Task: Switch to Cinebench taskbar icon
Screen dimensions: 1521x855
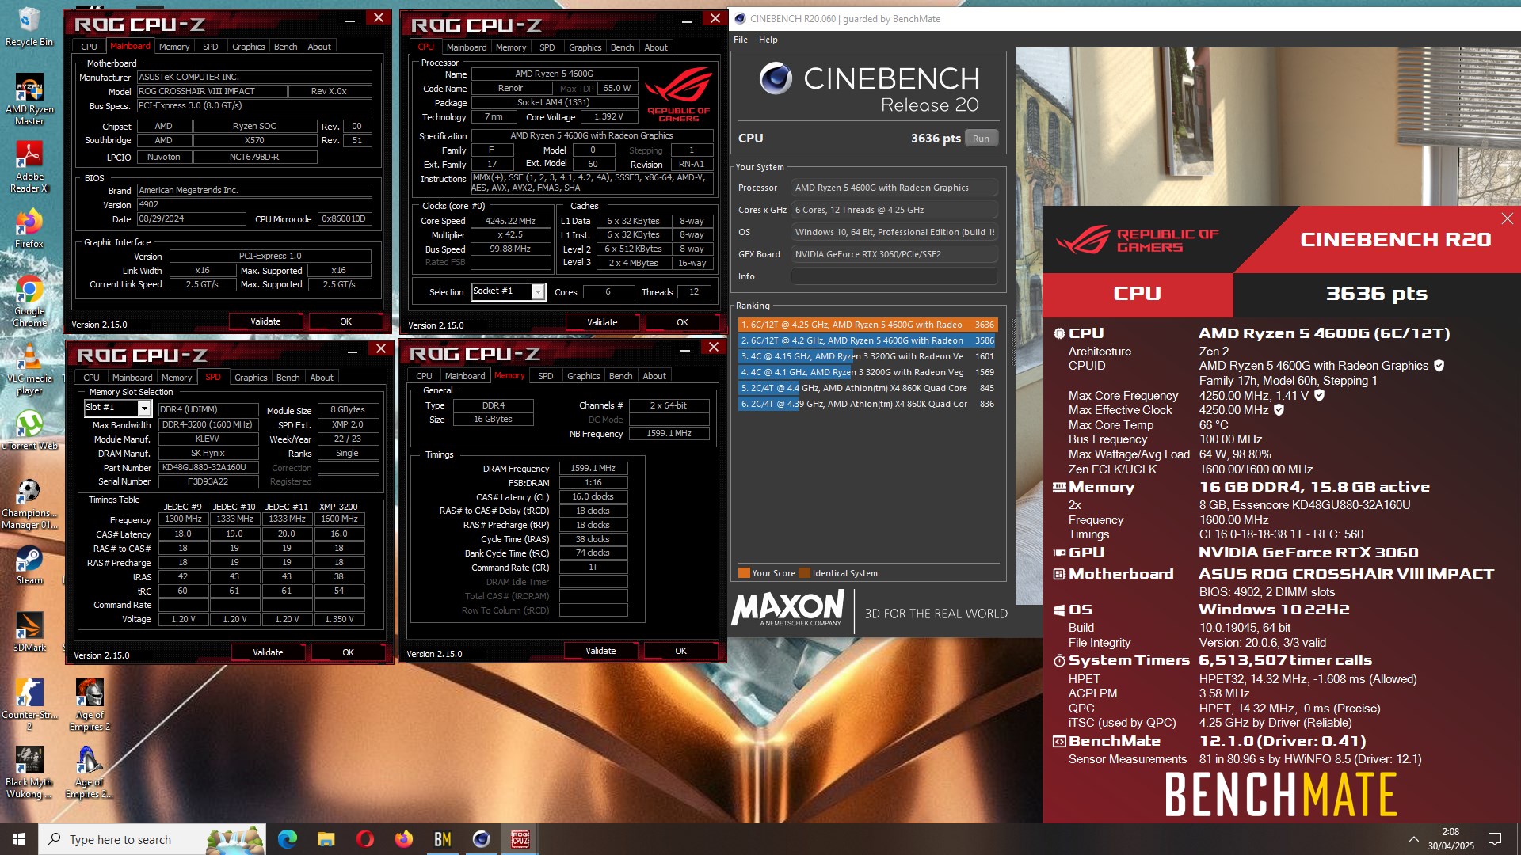Action: point(481,839)
